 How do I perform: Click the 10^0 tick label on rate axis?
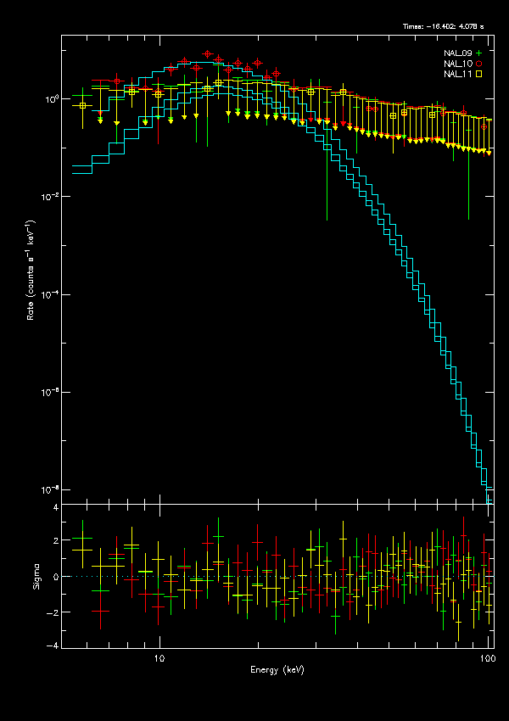(50, 98)
